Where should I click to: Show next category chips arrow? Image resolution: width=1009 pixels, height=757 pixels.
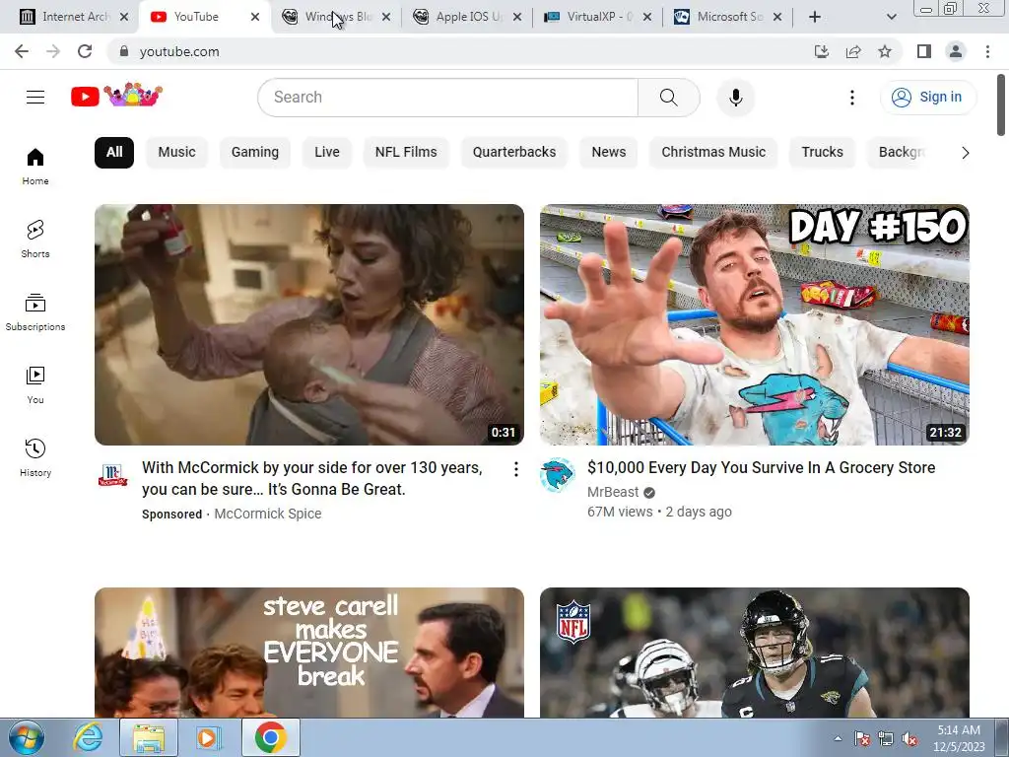click(966, 153)
